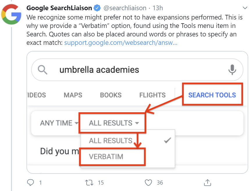
Task: Click the magnifying glass search icon
Action: 42,70
